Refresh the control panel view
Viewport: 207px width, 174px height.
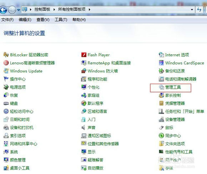(199, 10)
